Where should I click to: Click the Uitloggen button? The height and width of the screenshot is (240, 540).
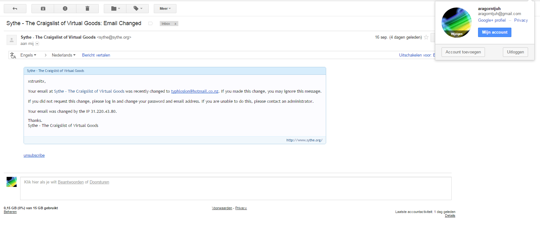click(x=515, y=52)
